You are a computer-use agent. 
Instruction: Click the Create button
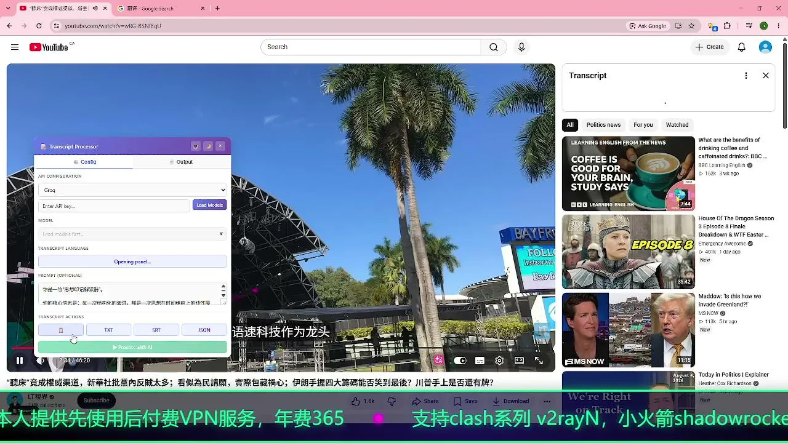[710, 47]
